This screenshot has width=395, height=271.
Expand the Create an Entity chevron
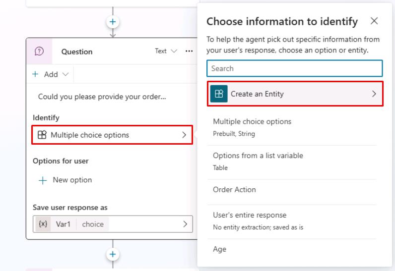pos(374,94)
